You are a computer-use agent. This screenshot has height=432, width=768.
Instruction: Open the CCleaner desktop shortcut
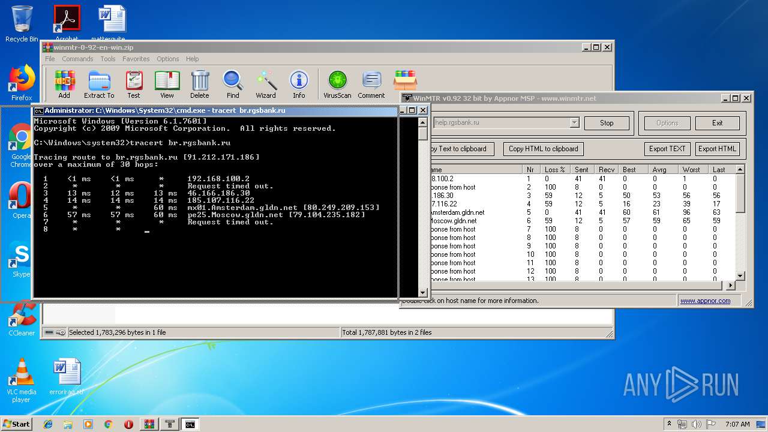click(x=22, y=319)
